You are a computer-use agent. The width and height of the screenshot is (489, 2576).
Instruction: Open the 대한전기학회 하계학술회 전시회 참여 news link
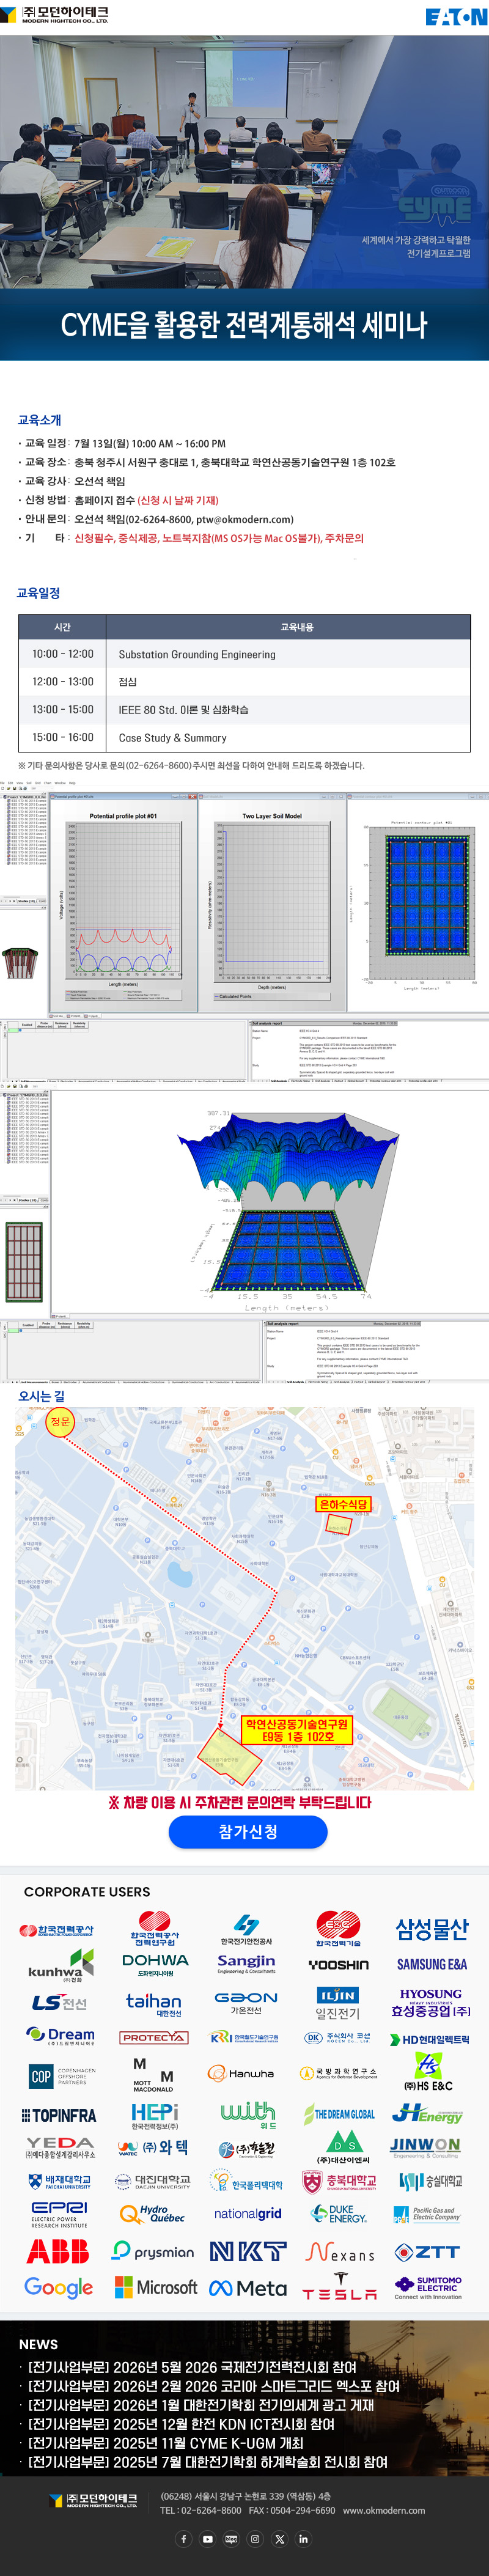pos(207,2462)
